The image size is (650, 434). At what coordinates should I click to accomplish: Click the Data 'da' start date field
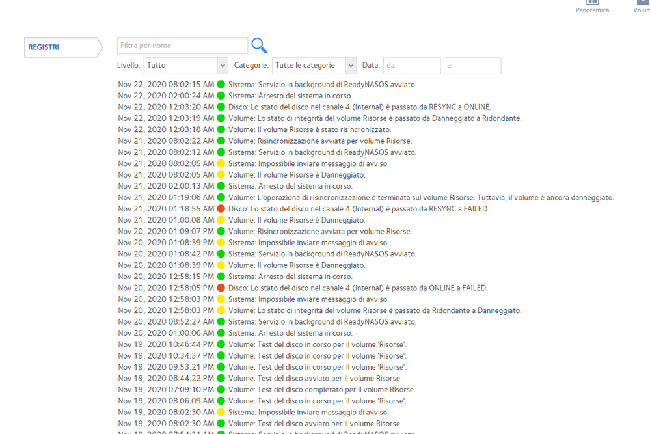(x=412, y=65)
